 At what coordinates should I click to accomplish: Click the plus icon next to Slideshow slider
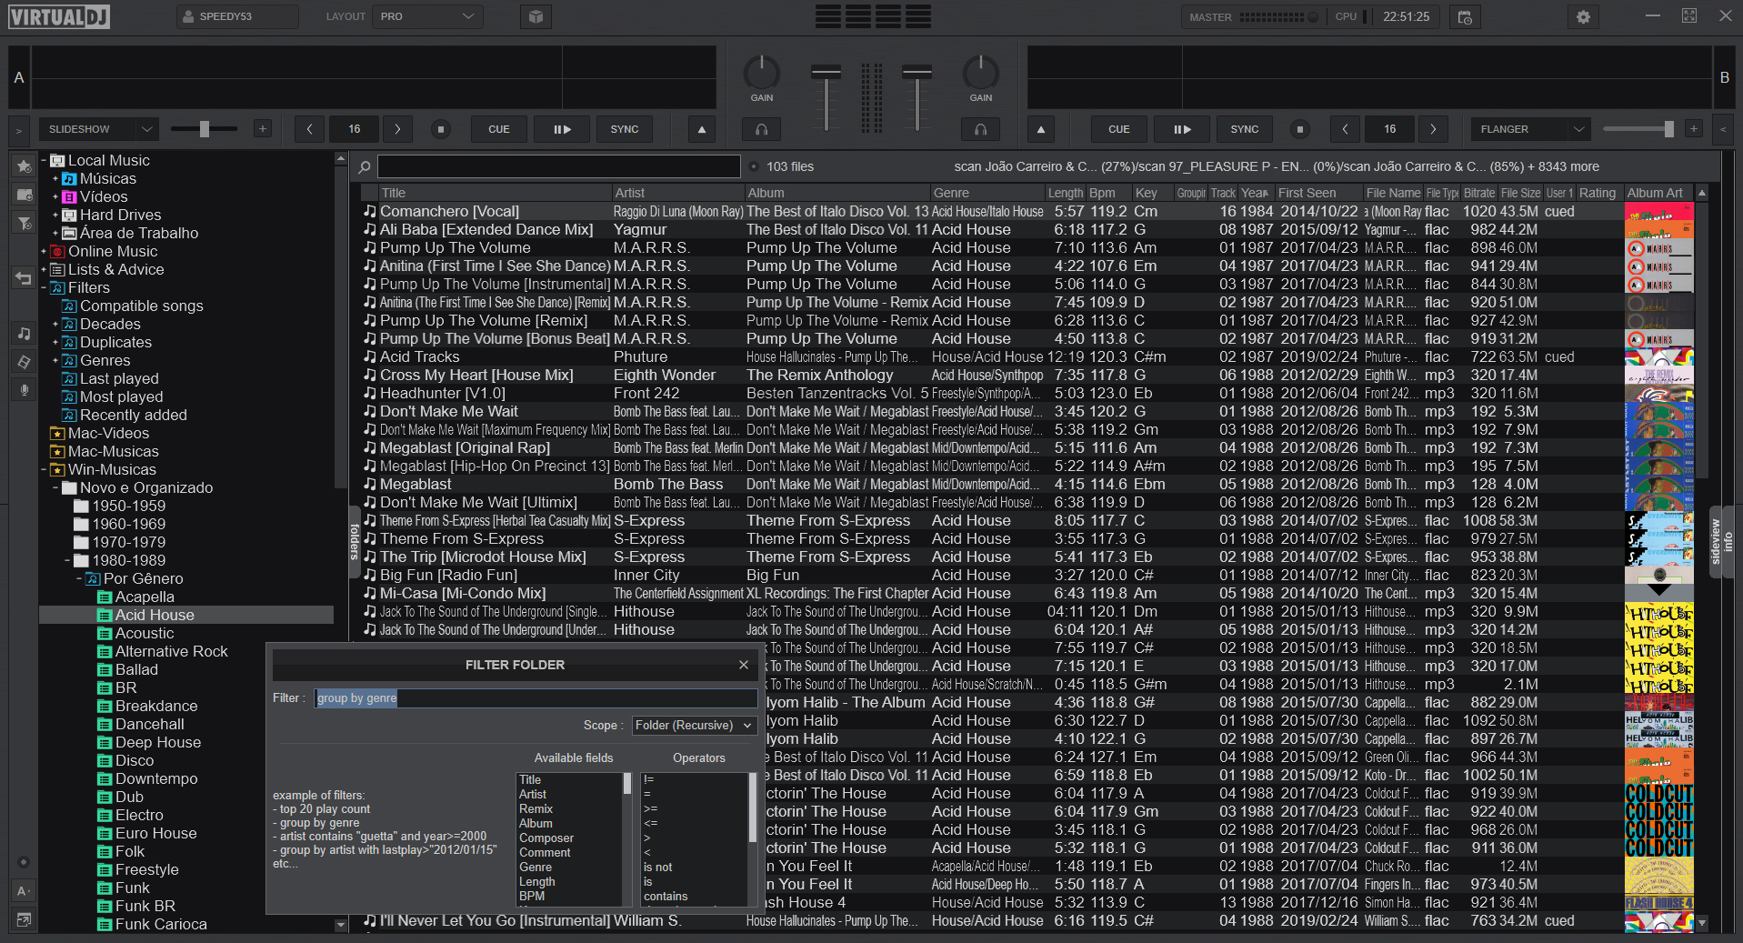tap(263, 129)
